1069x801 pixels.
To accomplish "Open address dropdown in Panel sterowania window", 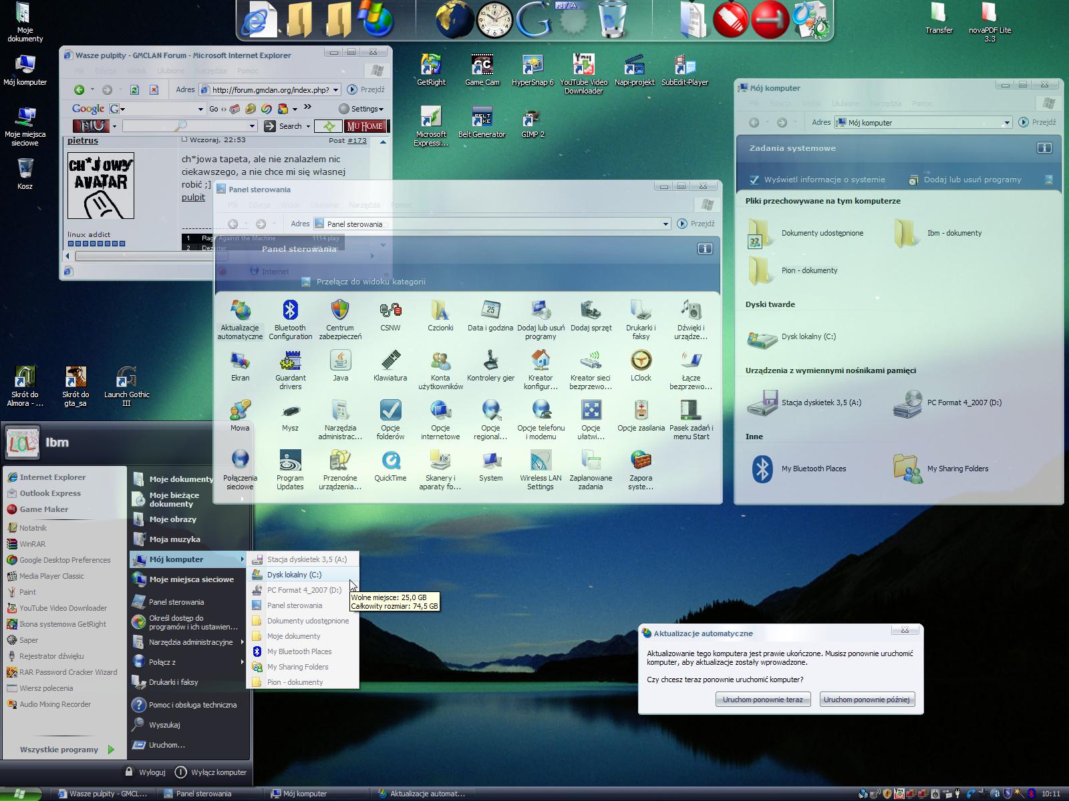I will (x=665, y=224).
